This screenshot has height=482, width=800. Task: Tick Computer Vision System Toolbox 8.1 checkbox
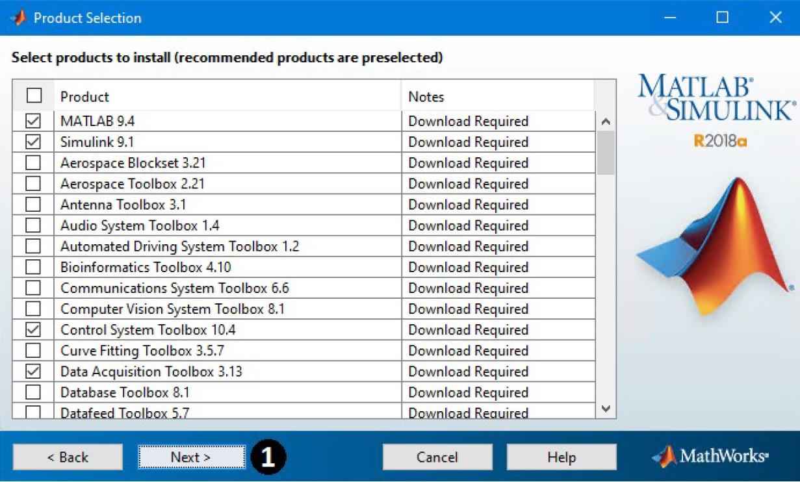pyautogui.click(x=32, y=309)
